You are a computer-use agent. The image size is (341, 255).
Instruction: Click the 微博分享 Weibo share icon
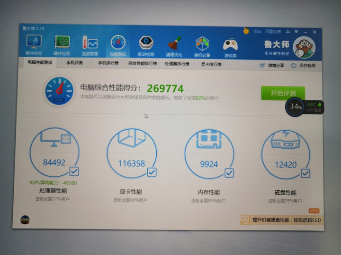pos(262,65)
